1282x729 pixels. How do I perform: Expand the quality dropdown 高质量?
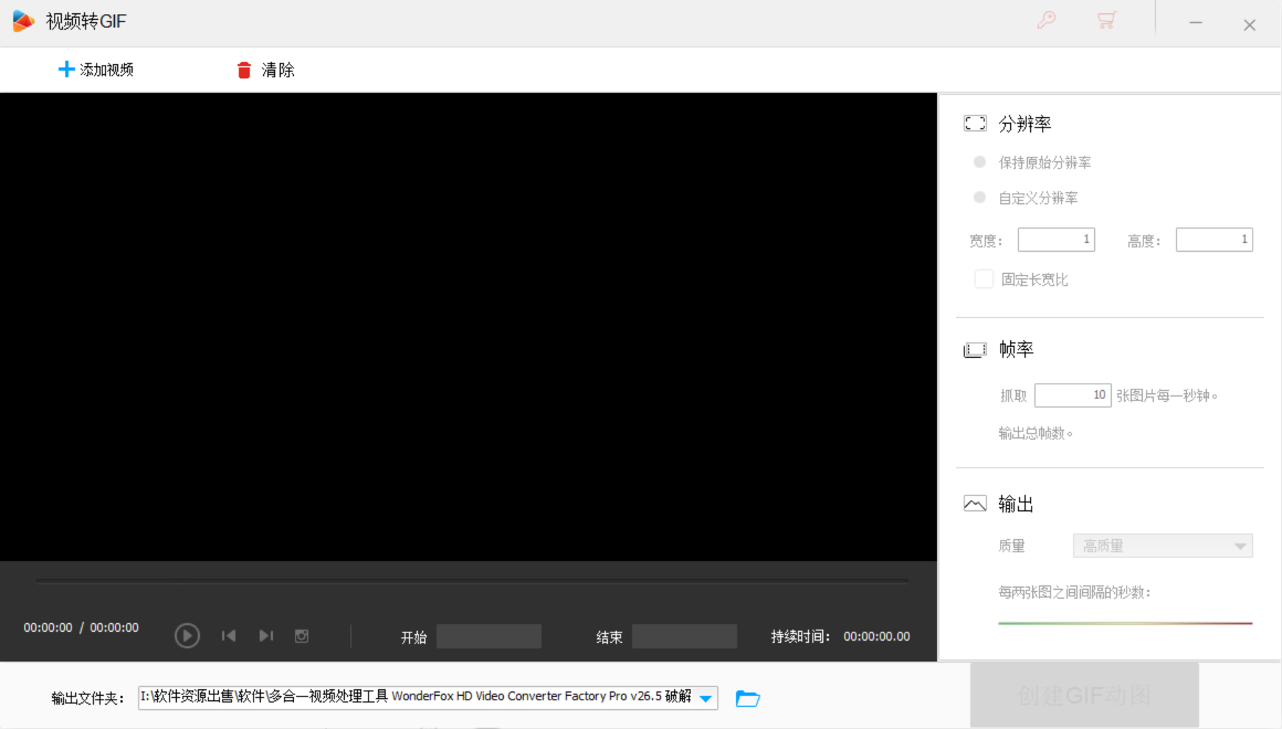click(x=1163, y=546)
